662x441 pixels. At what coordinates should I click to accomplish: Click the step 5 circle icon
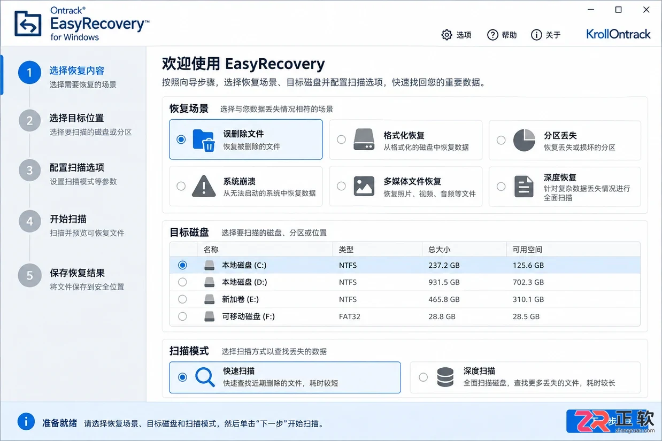point(29,275)
